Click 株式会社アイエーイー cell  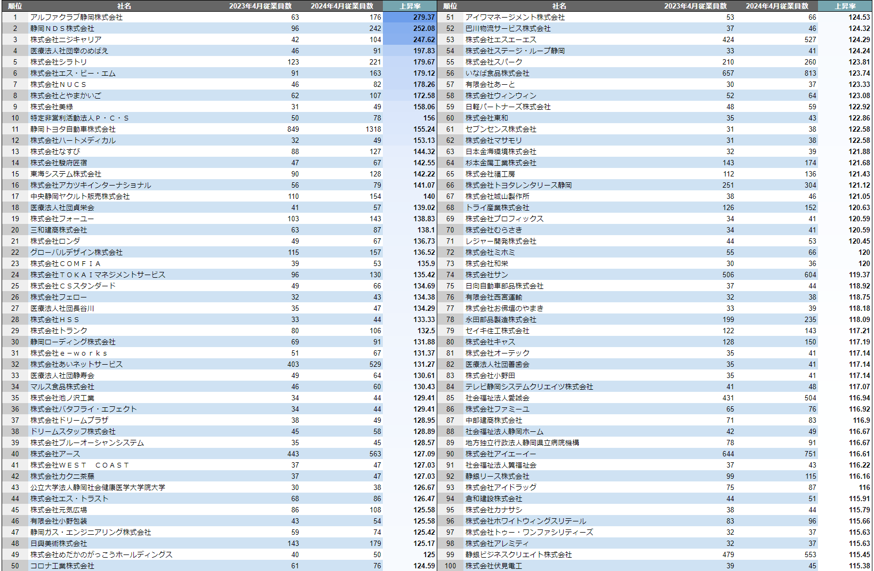501,454
